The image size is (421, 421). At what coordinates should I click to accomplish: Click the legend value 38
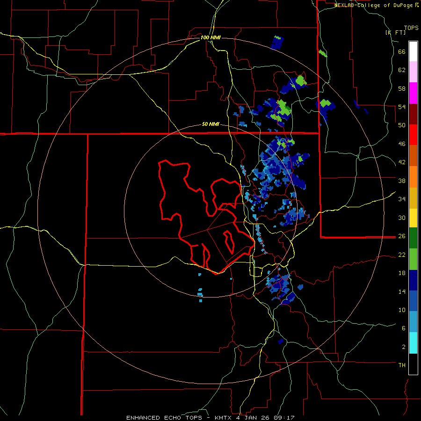pos(402,181)
